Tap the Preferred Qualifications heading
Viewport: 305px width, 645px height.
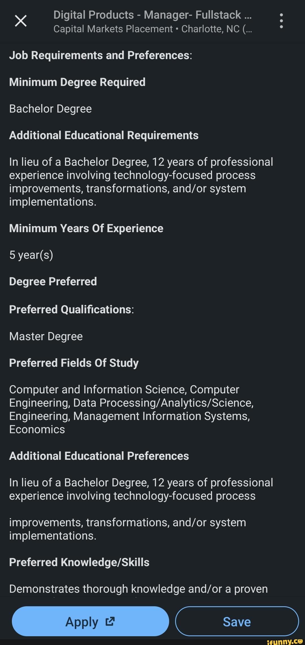(71, 309)
